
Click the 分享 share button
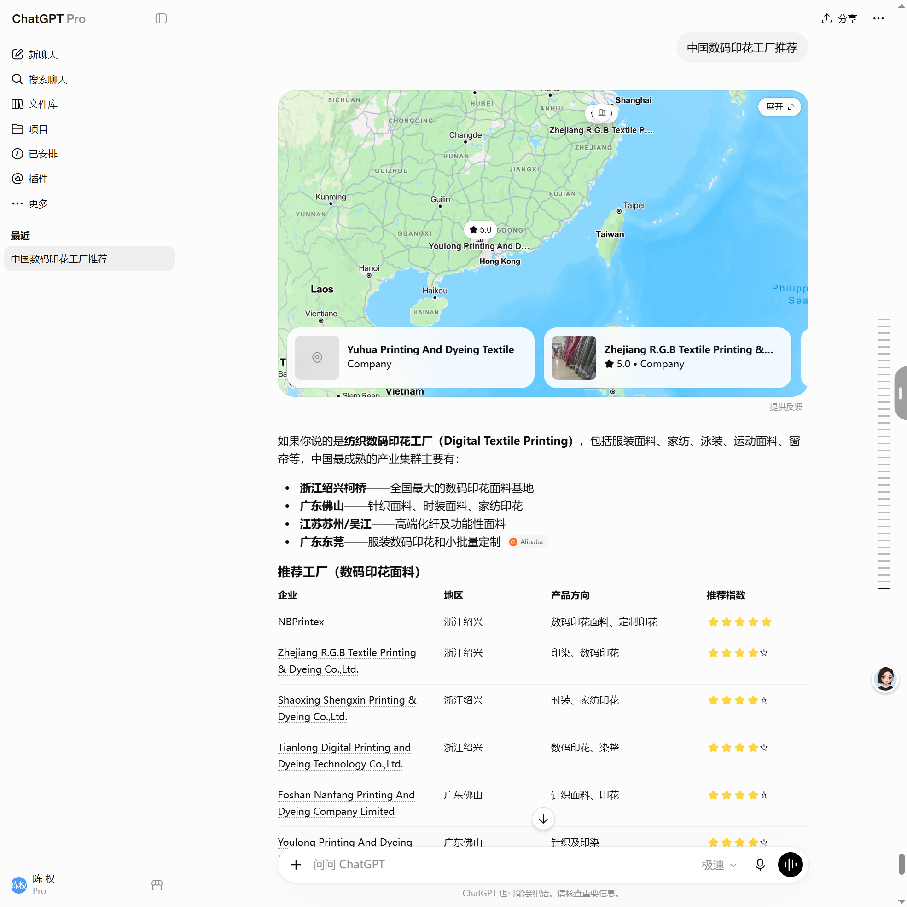coord(839,18)
